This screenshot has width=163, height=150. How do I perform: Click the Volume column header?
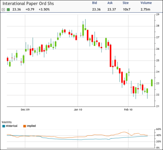(146, 3)
